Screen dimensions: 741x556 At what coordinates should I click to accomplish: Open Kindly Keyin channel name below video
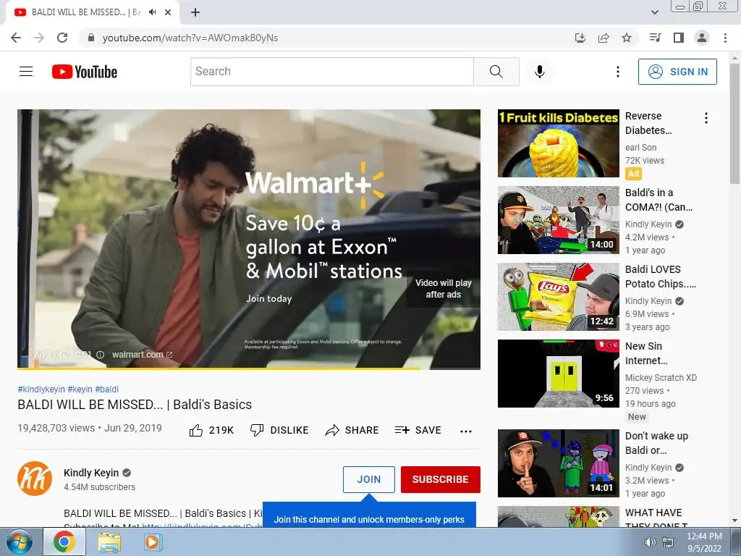tap(91, 472)
